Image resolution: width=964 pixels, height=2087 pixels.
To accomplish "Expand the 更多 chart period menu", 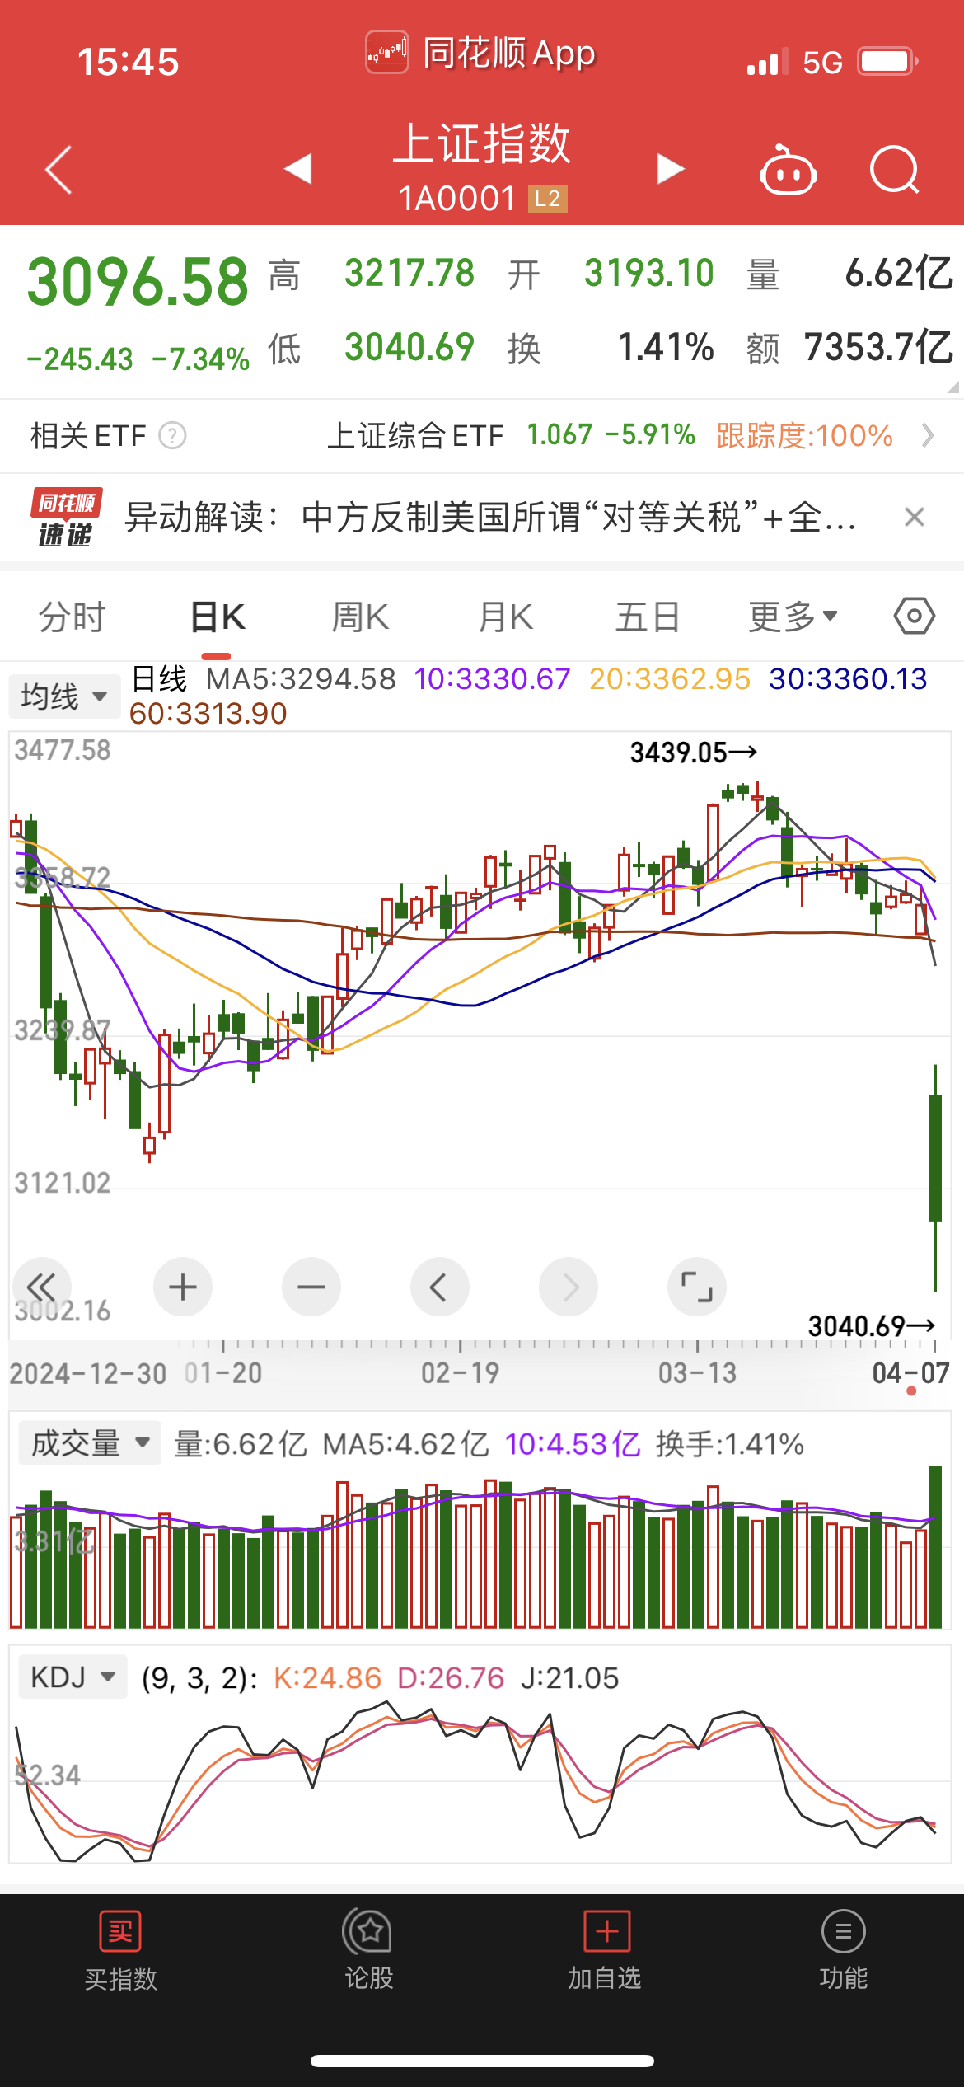I will coord(793,617).
